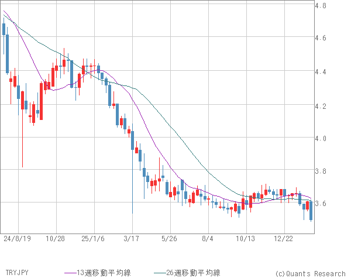Click the purple 13-week legend line sample
The image size is (351, 278).
click(x=70, y=273)
